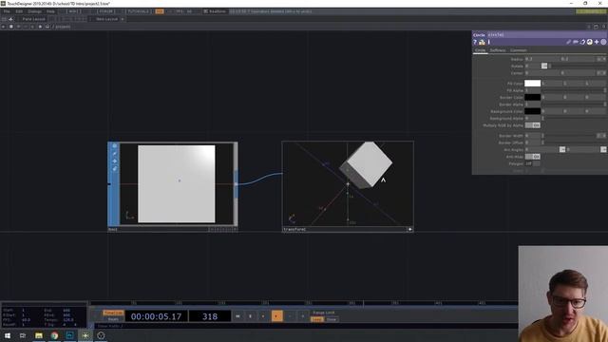Click the Wiki button in top bar
The height and width of the screenshot is (342, 608).
(x=73, y=11)
